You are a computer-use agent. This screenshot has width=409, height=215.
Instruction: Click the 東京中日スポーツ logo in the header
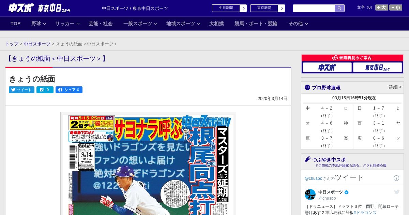54,8
